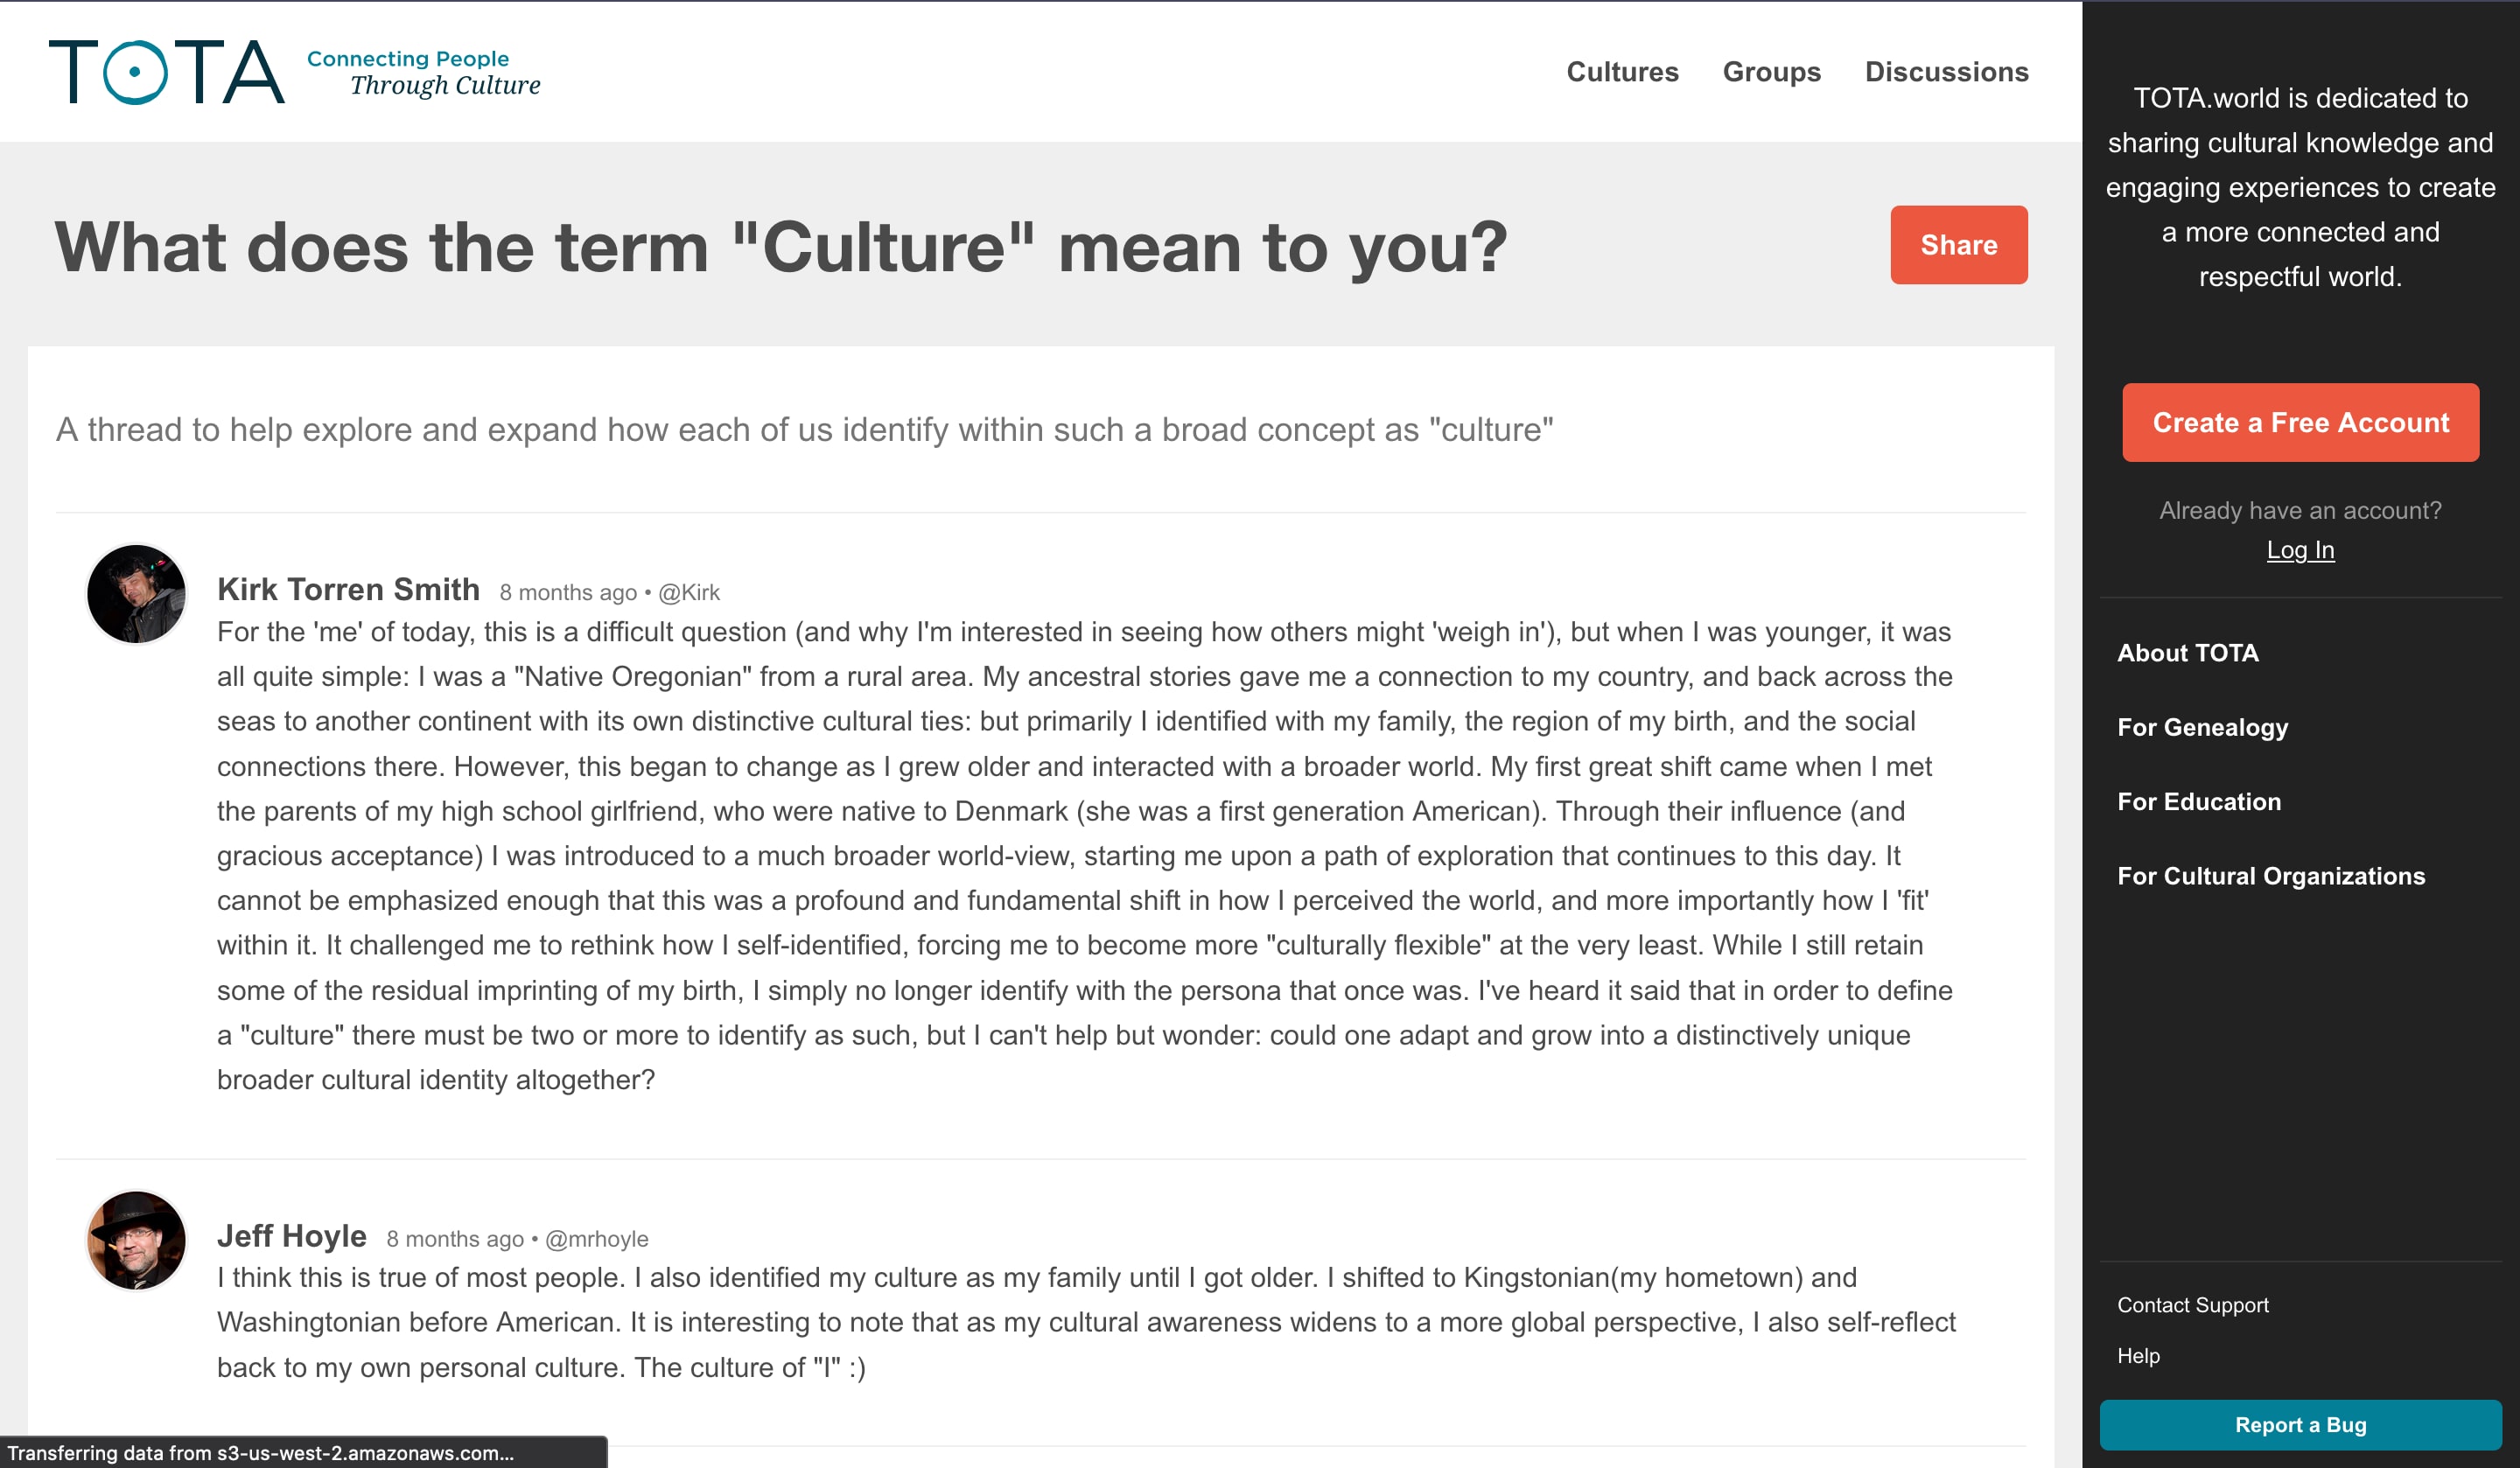Open Kirk Torren Smith's name link
Viewport: 2520px width, 1468px height.
pyautogui.click(x=348, y=589)
